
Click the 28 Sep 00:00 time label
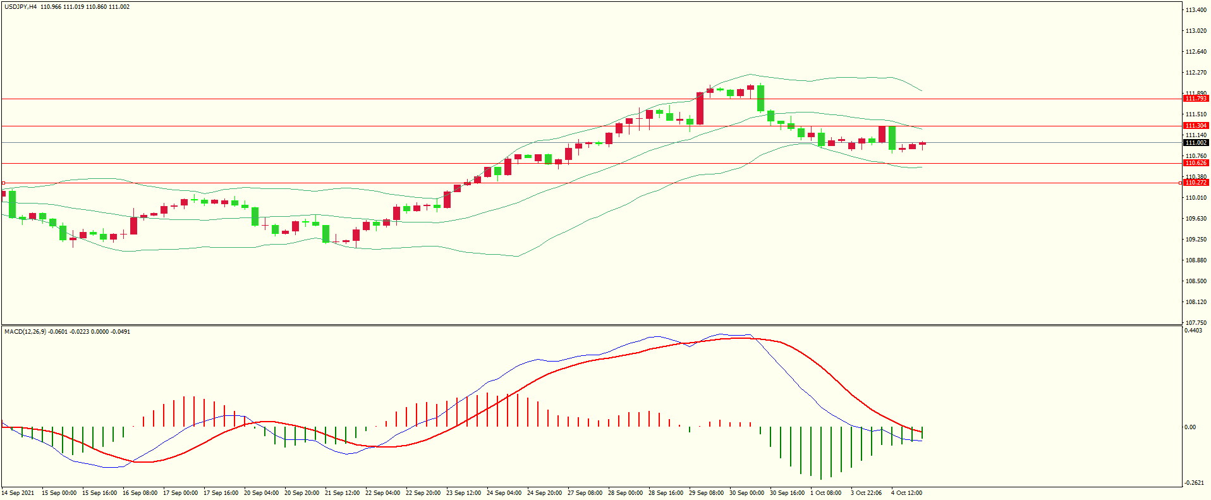pyautogui.click(x=625, y=493)
